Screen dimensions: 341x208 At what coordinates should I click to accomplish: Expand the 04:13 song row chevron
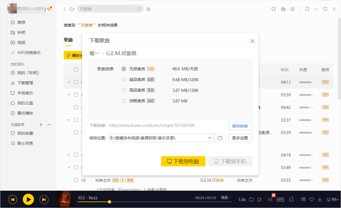click(69, 82)
